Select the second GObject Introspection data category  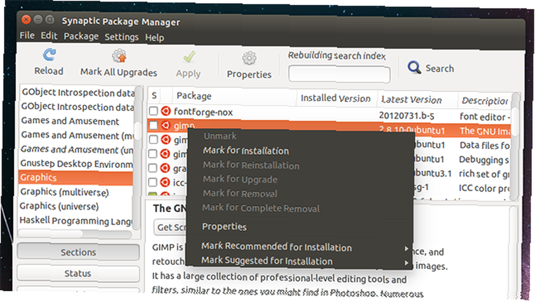point(78,107)
